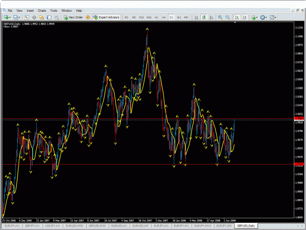Viewport: 306px width, 230px height.
Task: Open the Strategy Tester panel
Action: 57,17
